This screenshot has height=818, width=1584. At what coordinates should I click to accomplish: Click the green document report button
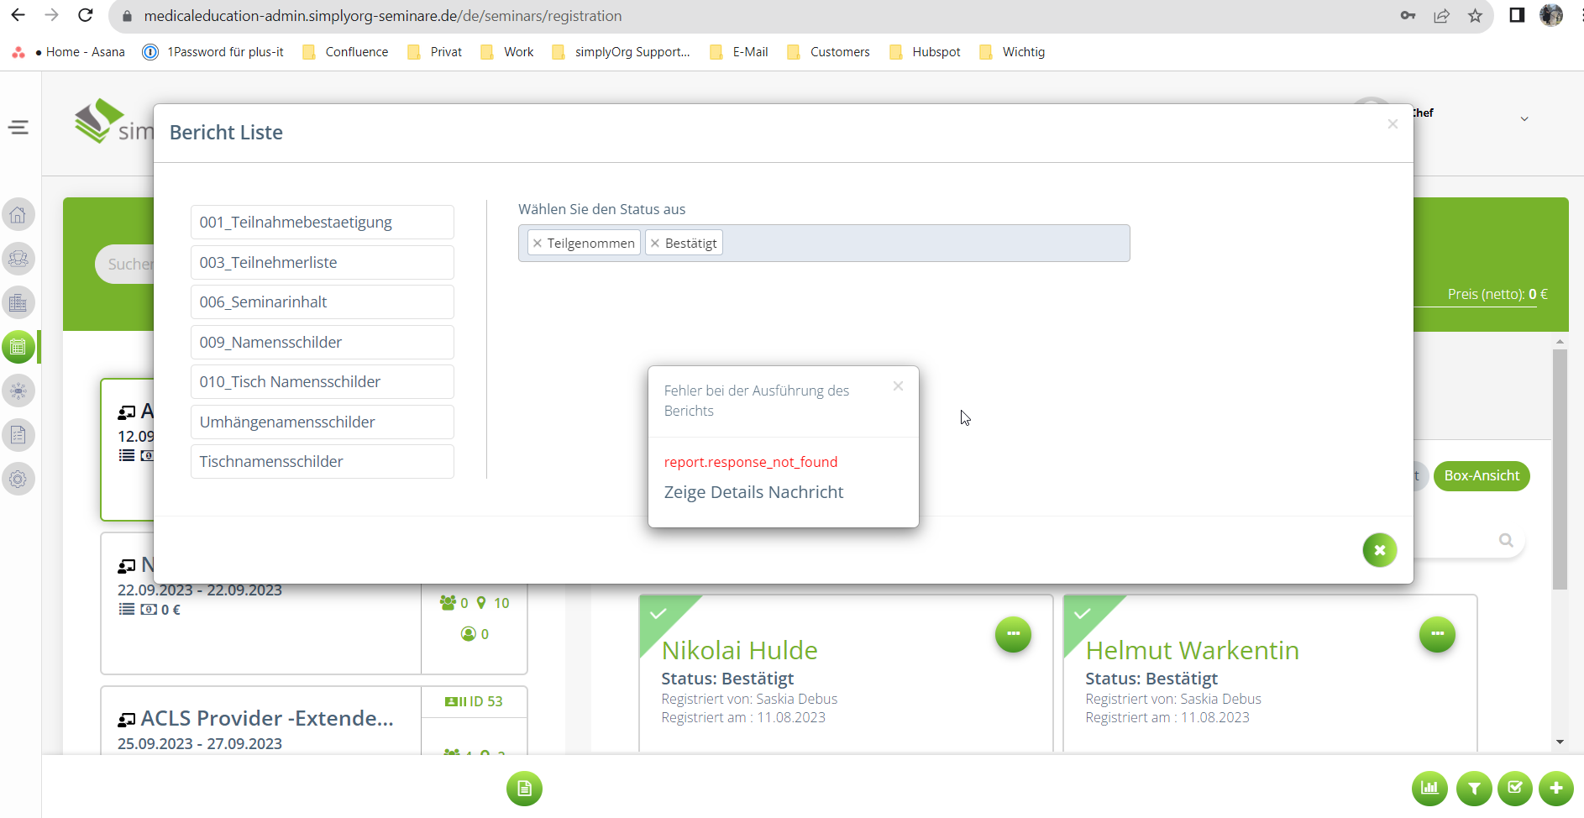point(524,788)
